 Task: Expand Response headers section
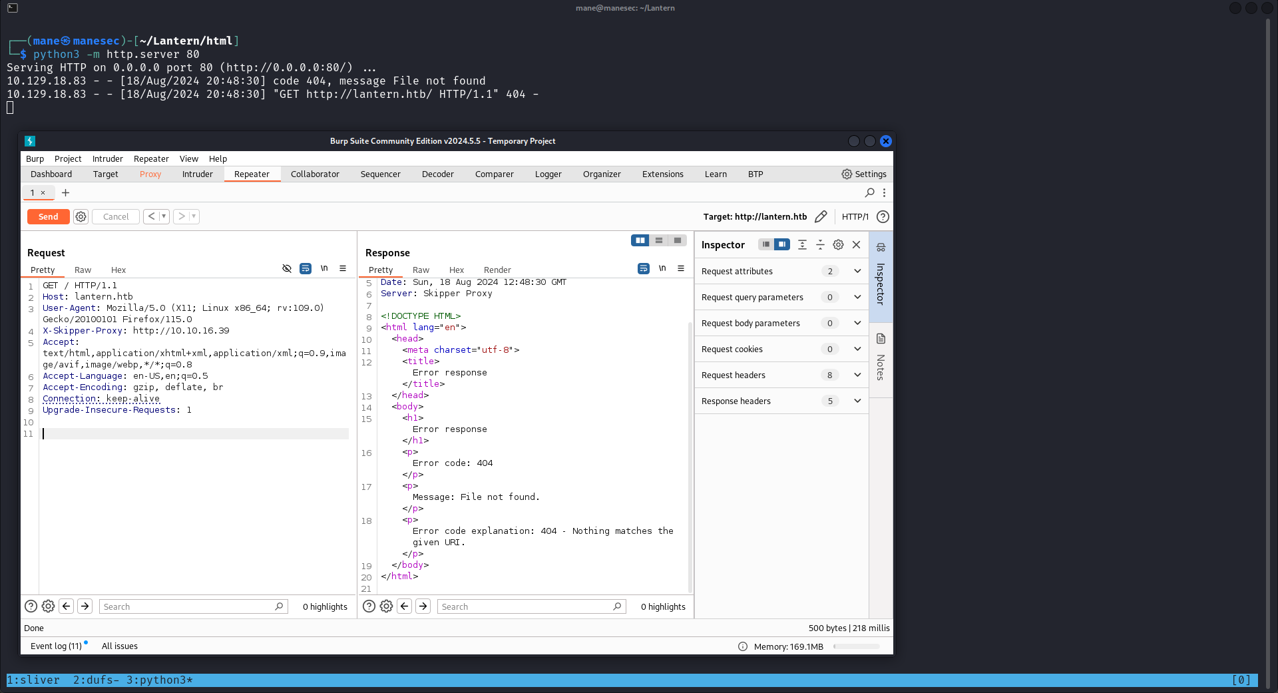tap(781, 401)
